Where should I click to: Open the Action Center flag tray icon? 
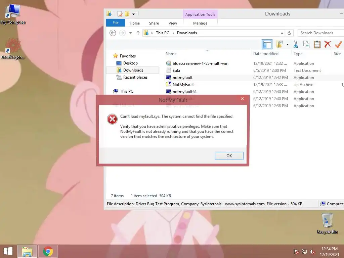296,251
